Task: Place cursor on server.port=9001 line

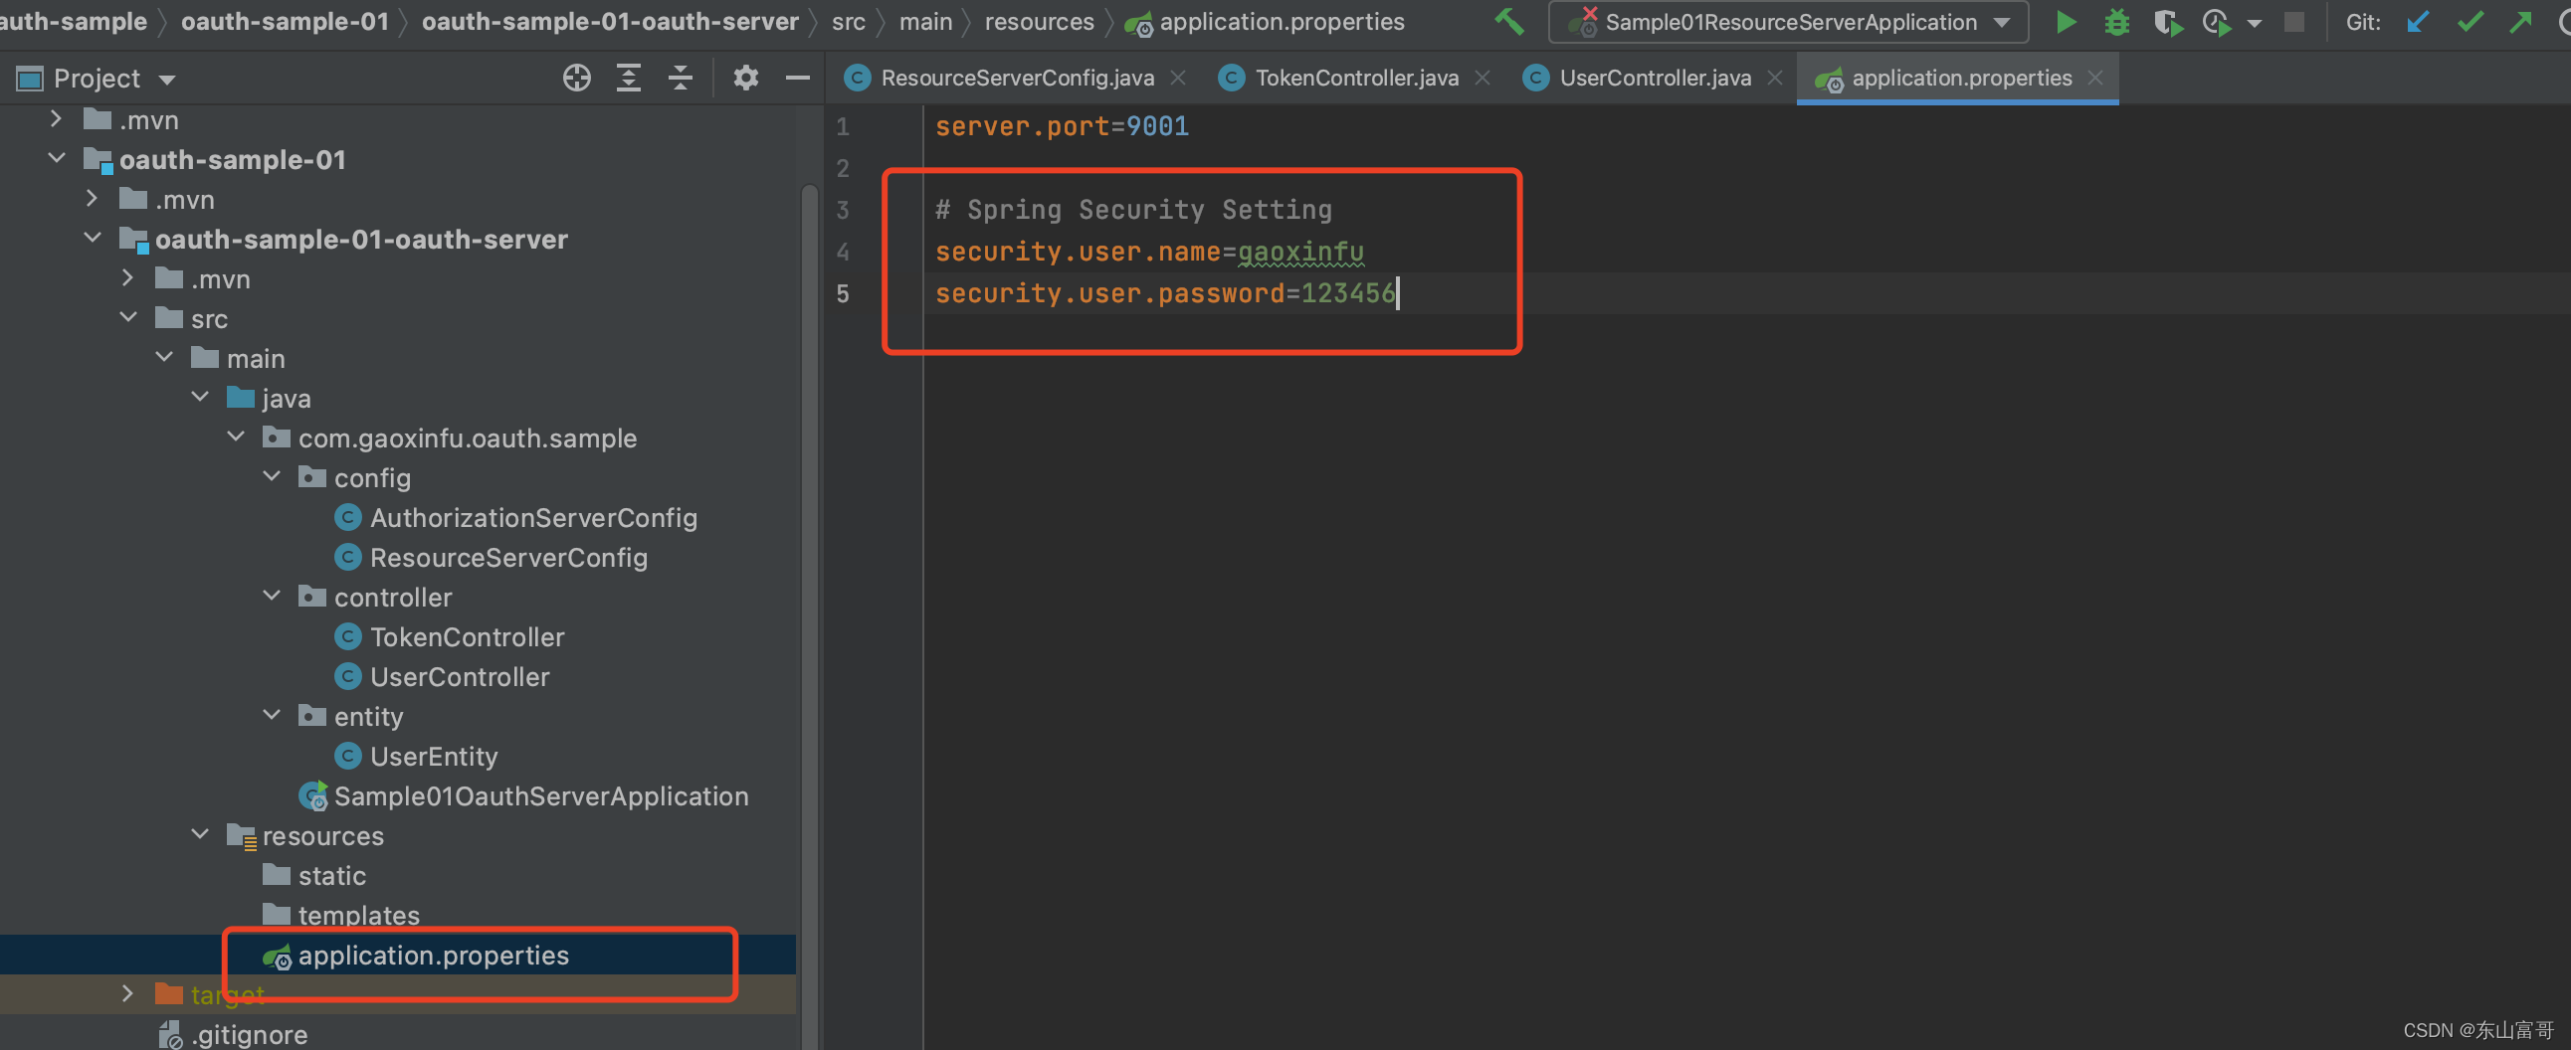Action: (1062, 126)
